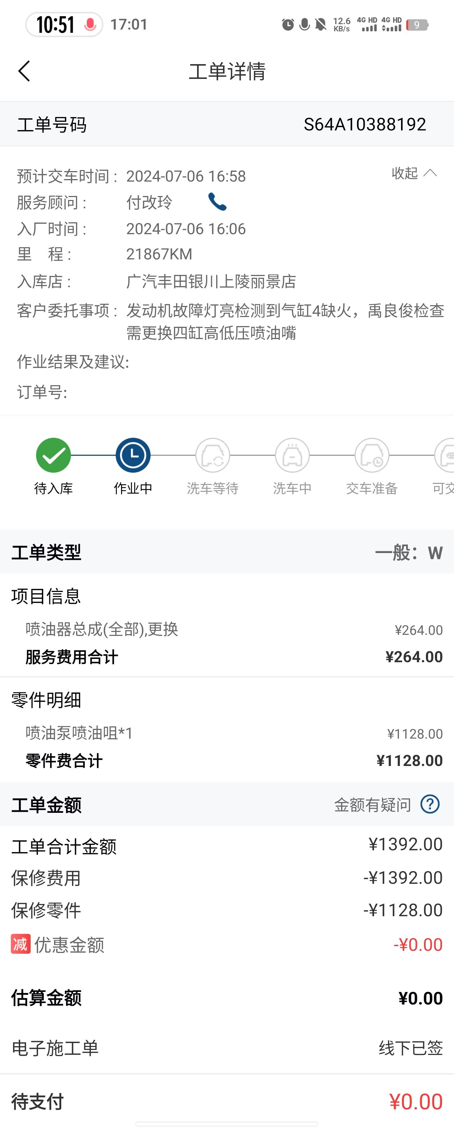This screenshot has width=454, height=1127.
Task: Tap the 洗车中 car wash icon
Action: point(292,455)
